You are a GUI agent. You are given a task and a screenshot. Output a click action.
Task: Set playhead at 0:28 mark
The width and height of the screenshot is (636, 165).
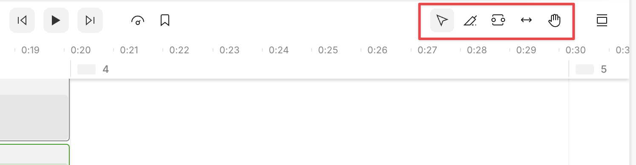(x=477, y=50)
